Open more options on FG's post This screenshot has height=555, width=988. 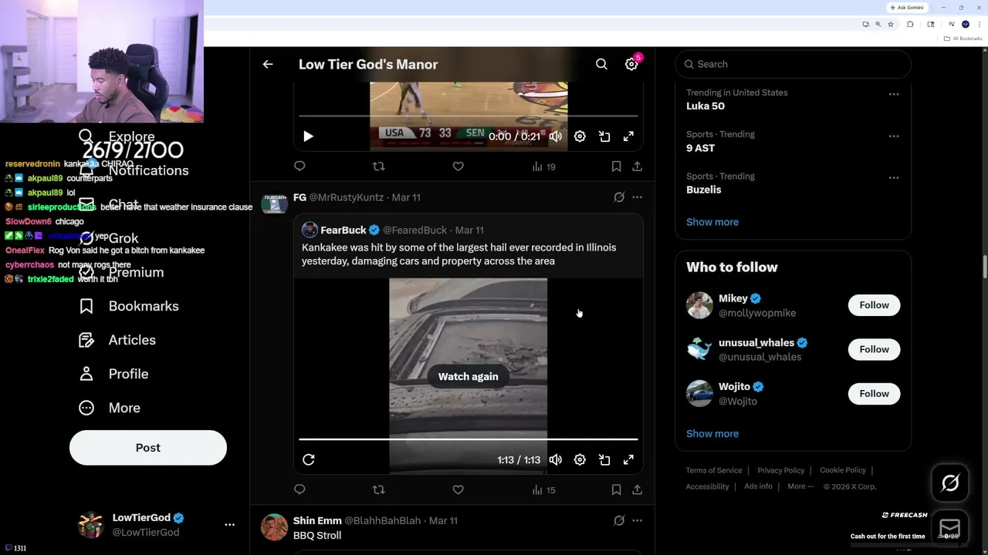pos(637,197)
